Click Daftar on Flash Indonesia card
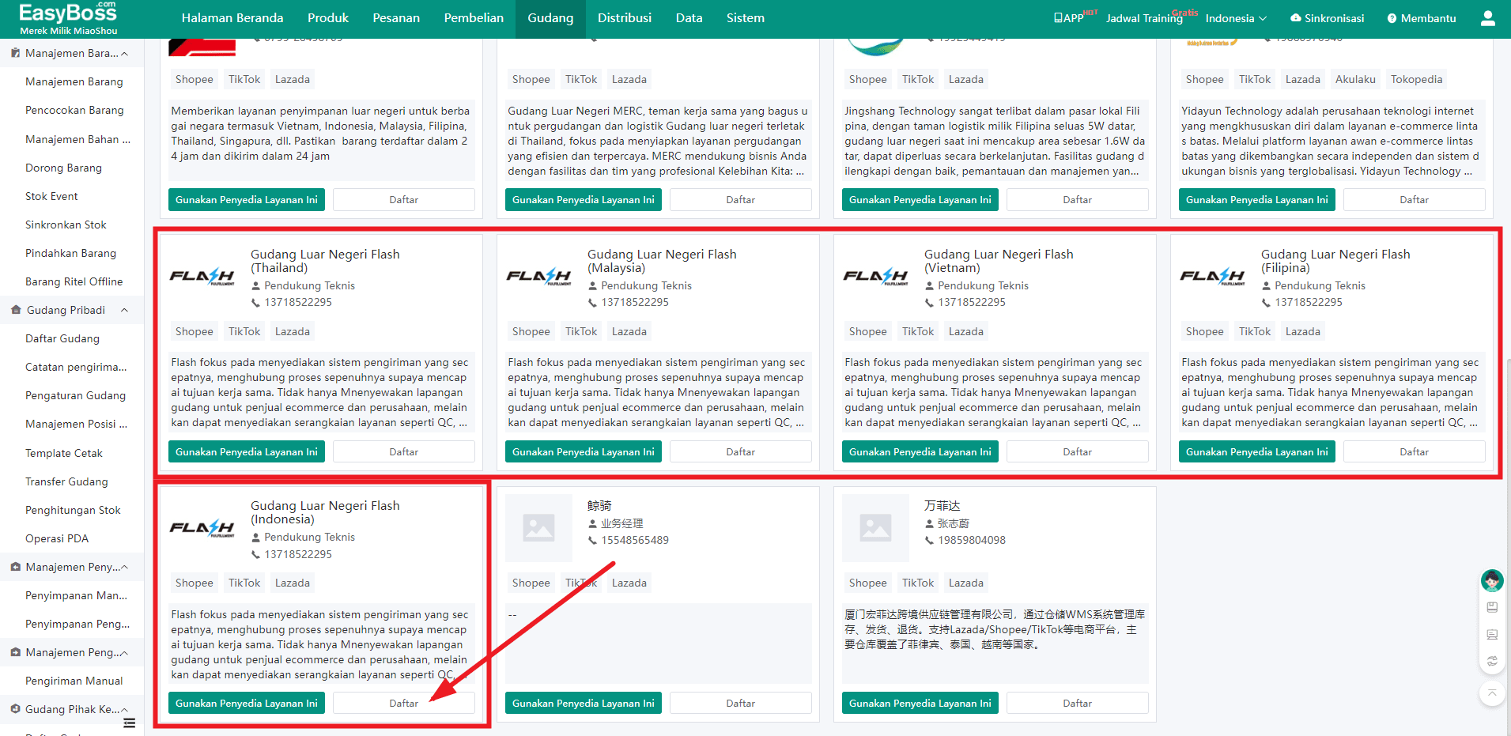This screenshot has width=1511, height=736. pos(404,703)
